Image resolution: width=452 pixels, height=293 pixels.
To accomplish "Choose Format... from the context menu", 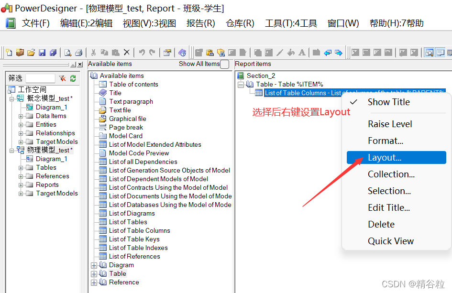I will click(x=397, y=141).
